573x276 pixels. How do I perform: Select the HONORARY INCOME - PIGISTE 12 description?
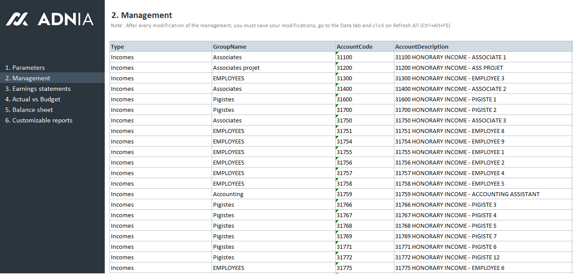click(x=447, y=257)
